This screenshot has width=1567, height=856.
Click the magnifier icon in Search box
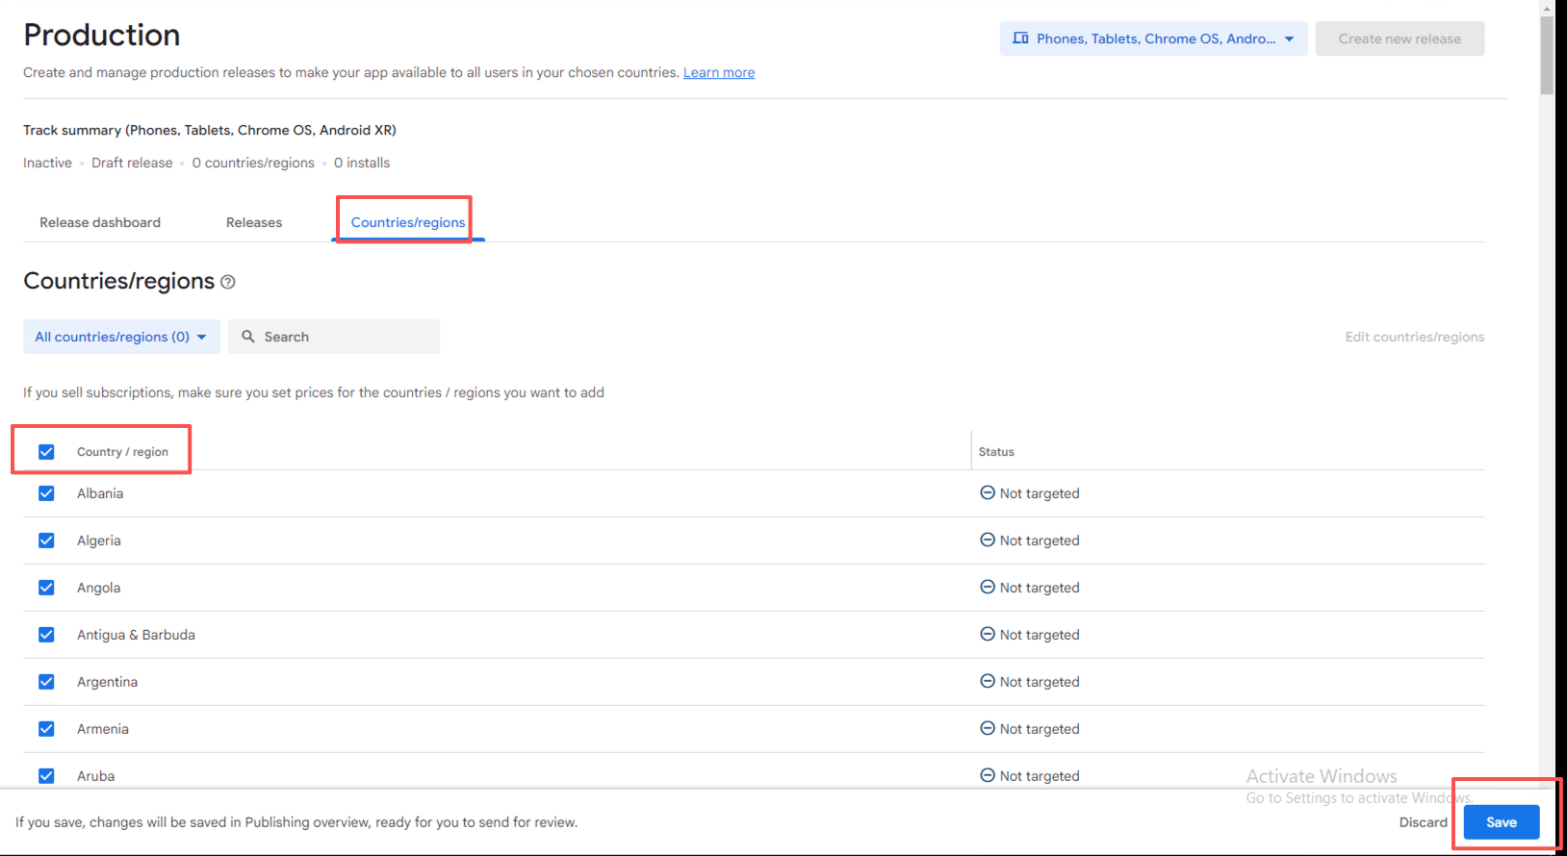click(x=248, y=337)
